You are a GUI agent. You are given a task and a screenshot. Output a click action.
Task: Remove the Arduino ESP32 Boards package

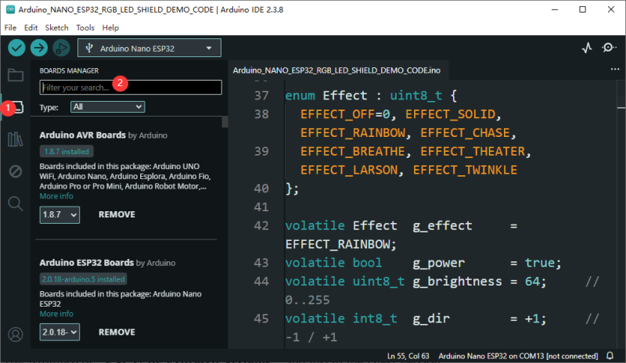(117, 332)
